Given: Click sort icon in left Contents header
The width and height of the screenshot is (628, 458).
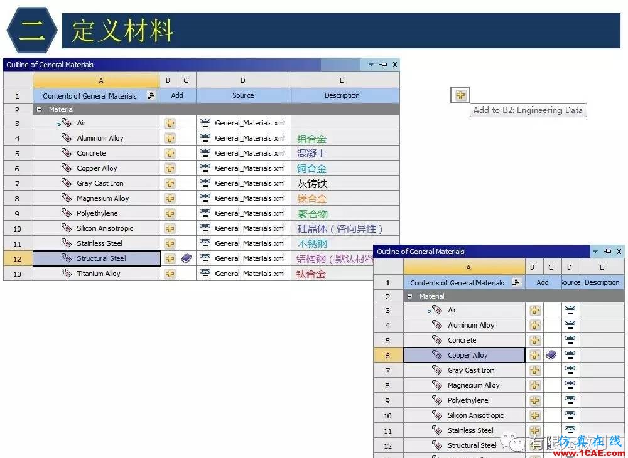Looking at the screenshot, I should click(x=151, y=95).
